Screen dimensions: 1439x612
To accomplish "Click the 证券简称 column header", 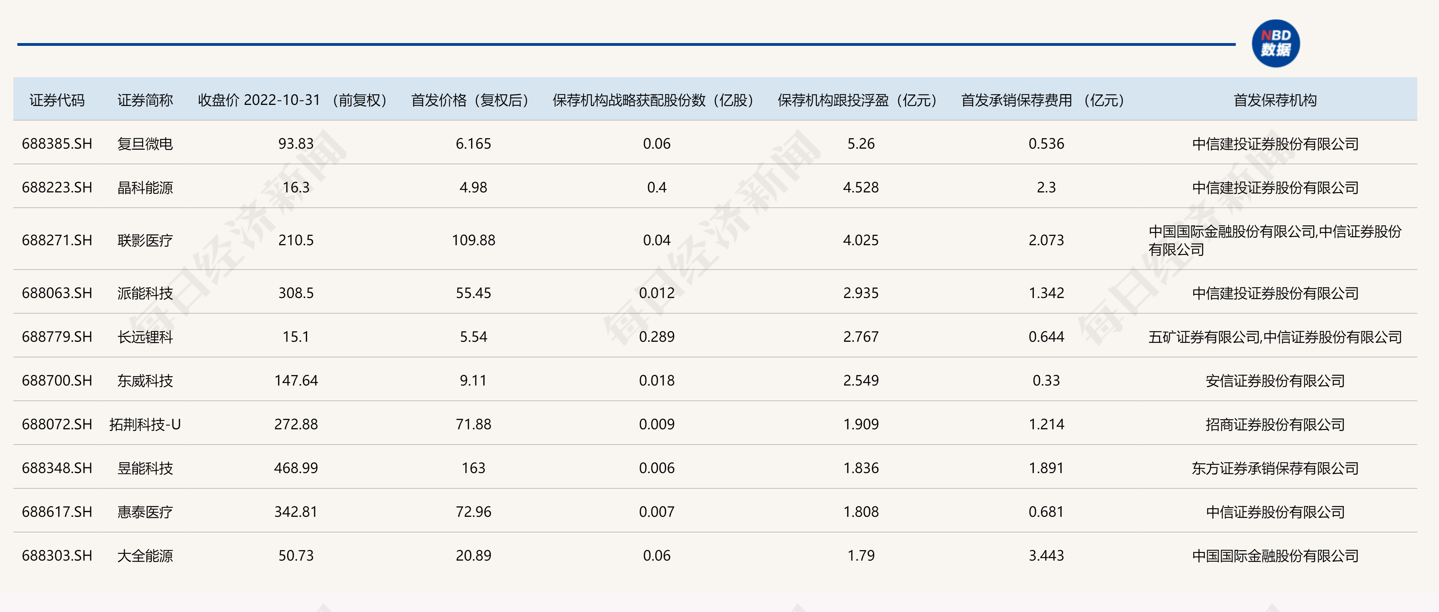I will tap(145, 100).
